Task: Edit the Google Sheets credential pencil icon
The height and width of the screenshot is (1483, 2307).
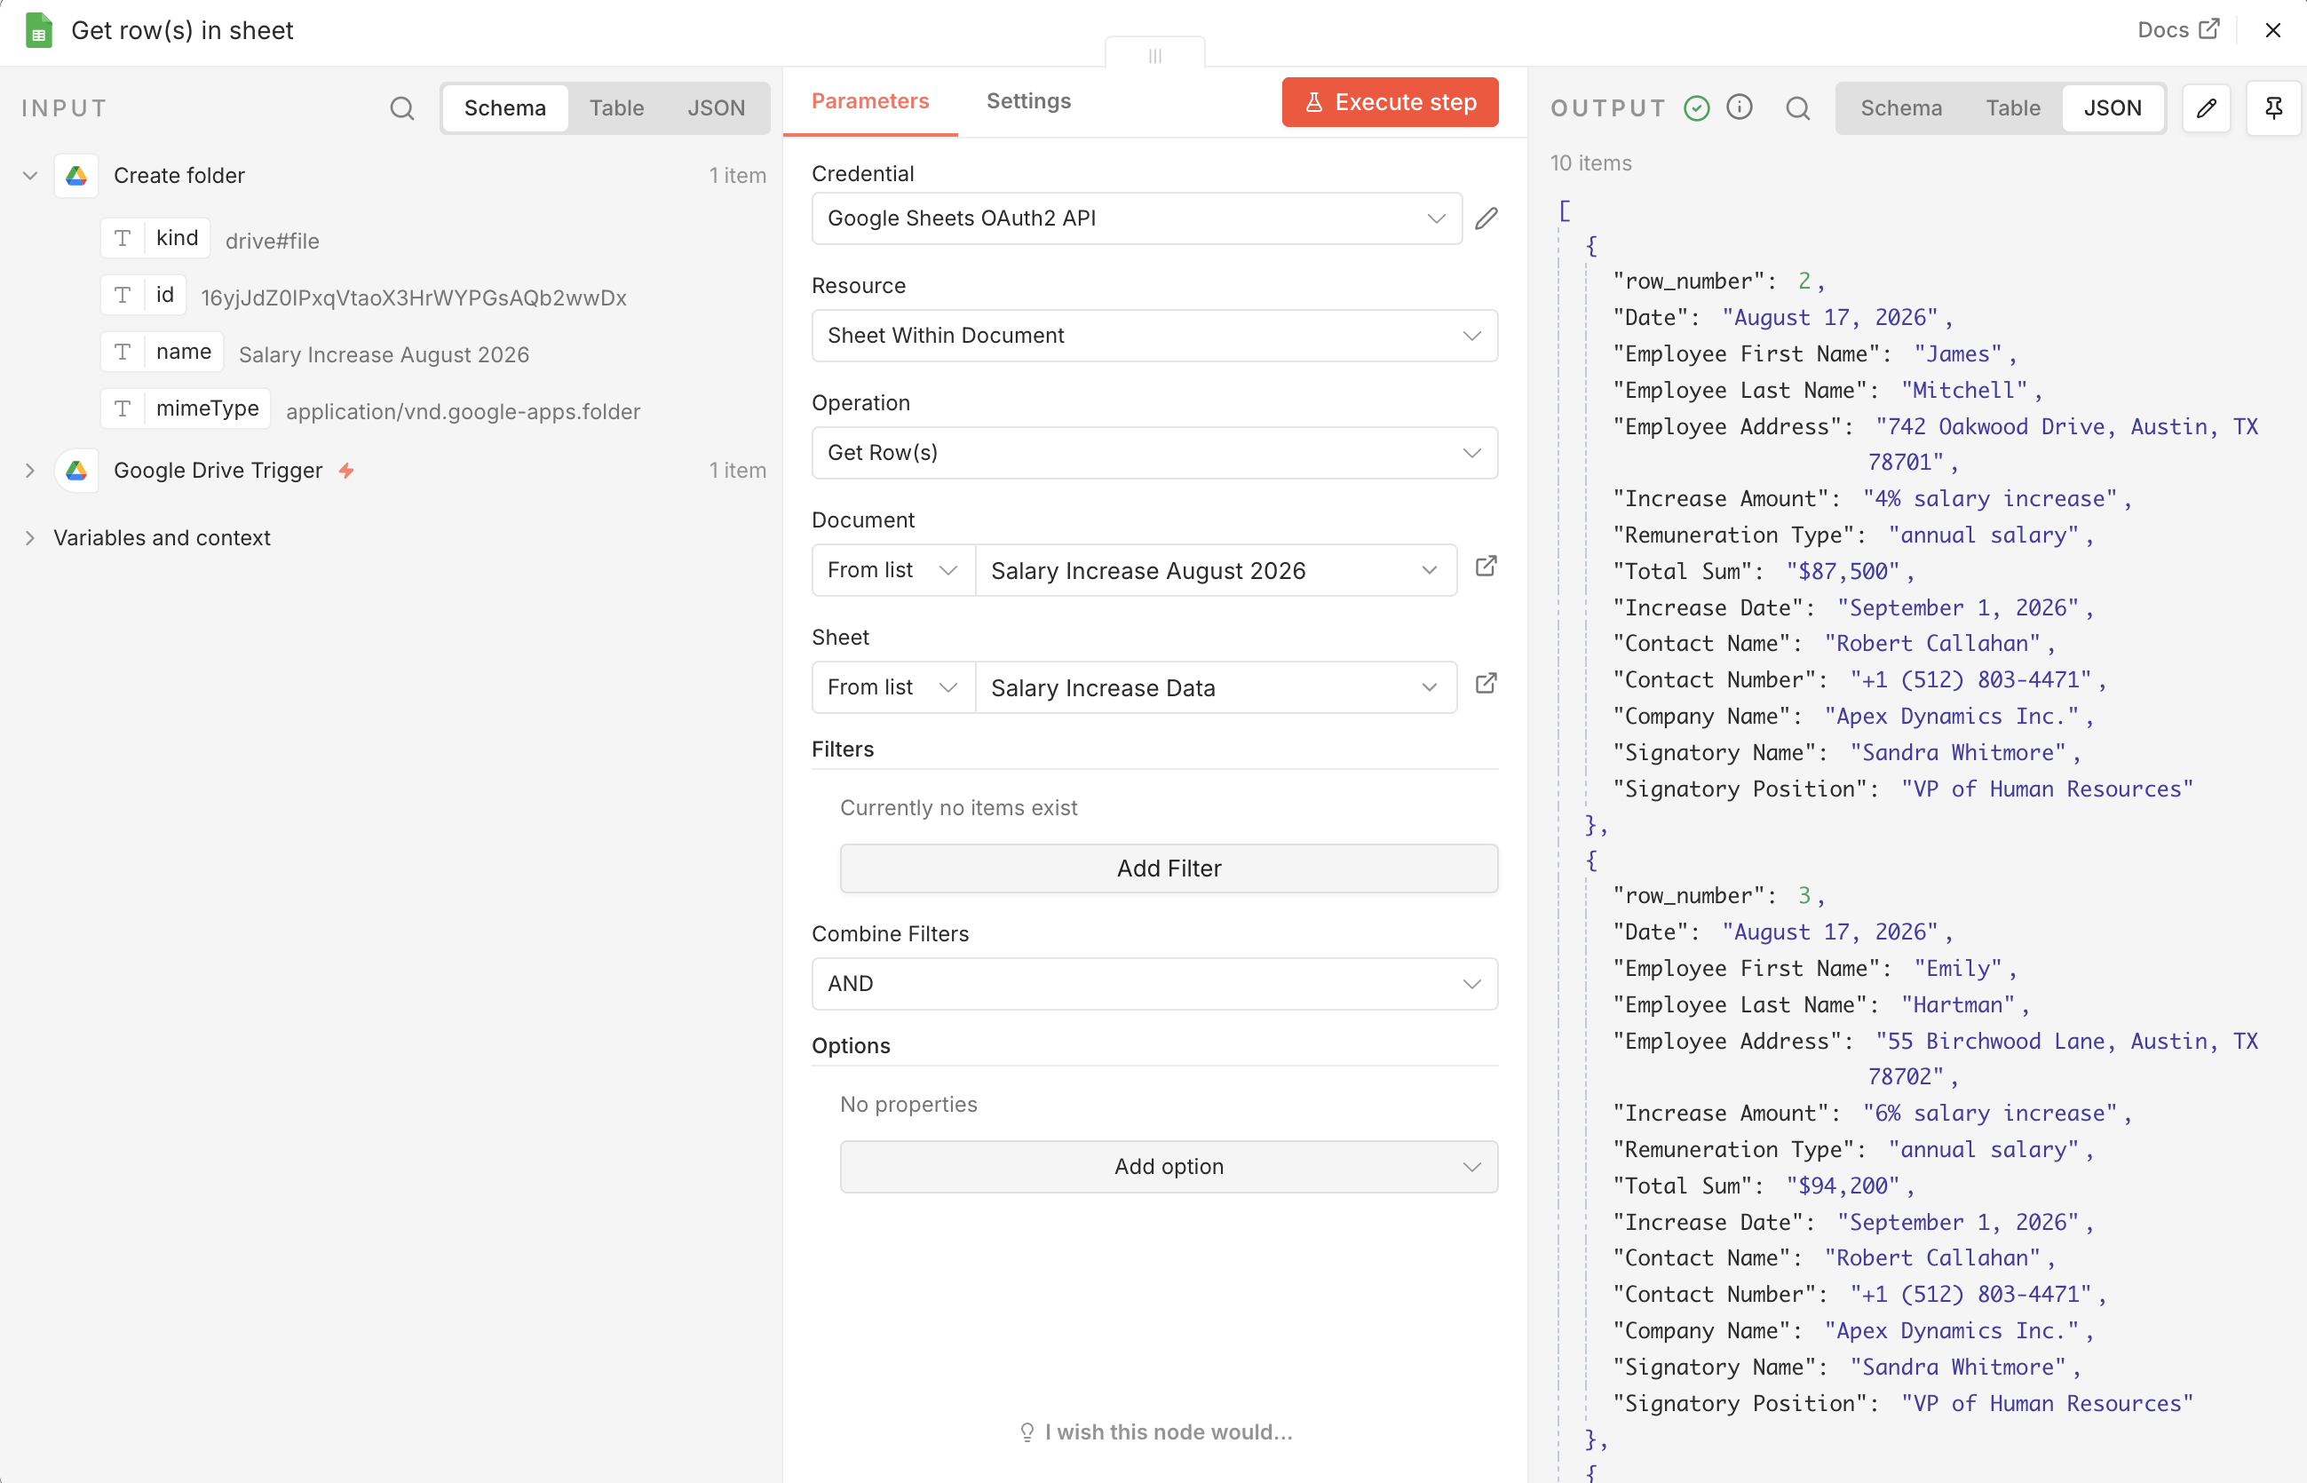Action: coord(1486,218)
